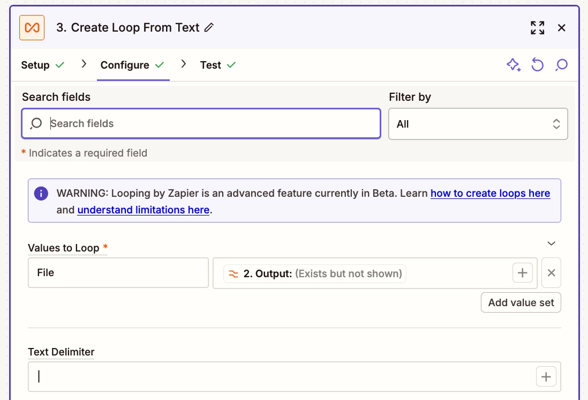Collapse the Values to Loop section chevron

[x=551, y=243]
